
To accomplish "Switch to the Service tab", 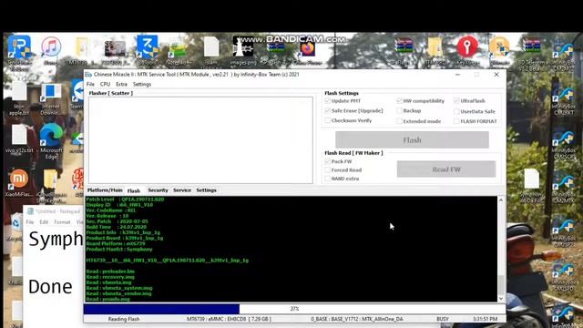I will (182, 190).
